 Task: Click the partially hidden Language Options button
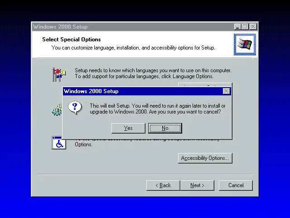[x=205, y=85]
